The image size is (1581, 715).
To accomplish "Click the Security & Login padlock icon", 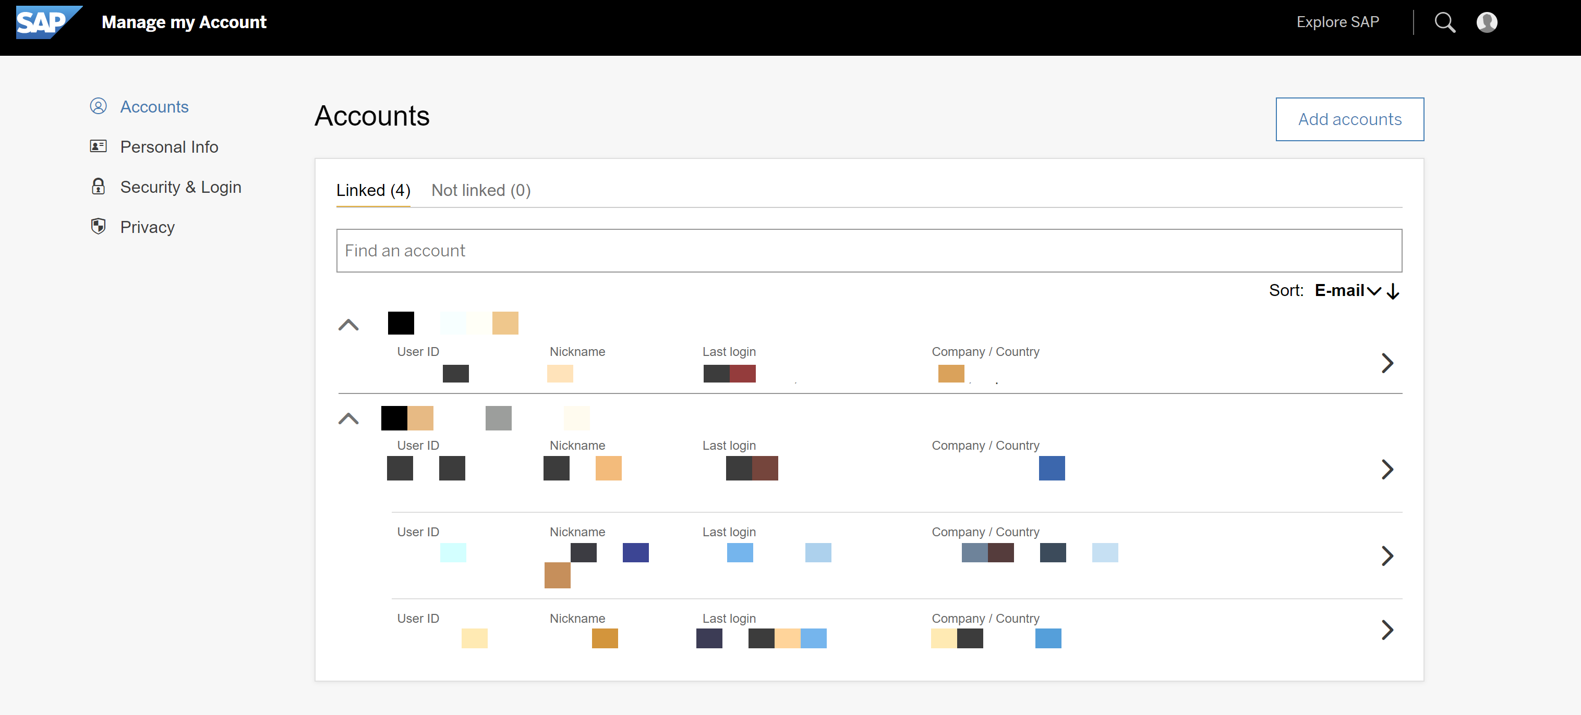I will [99, 187].
